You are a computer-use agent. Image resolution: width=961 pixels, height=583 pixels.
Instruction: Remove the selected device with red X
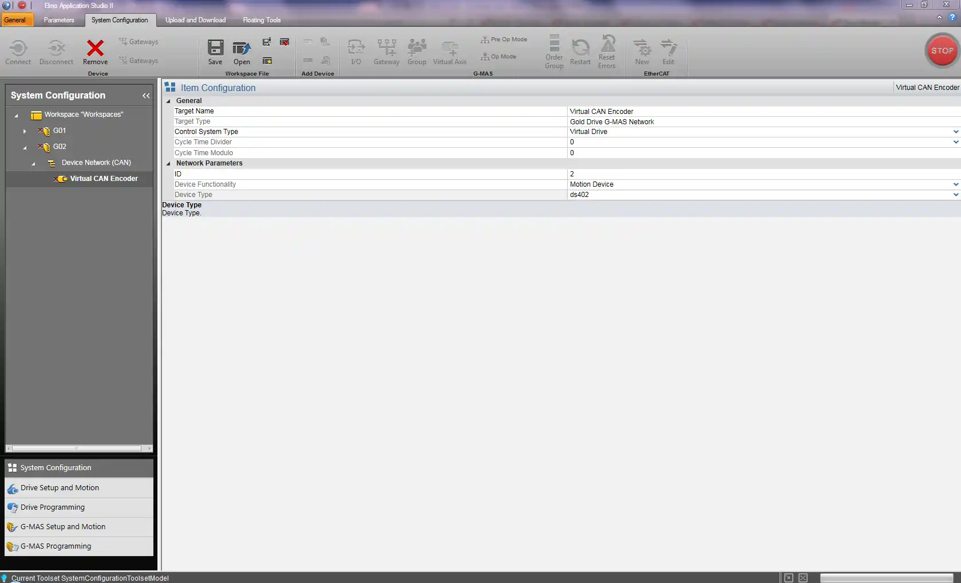pyautogui.click(x=95, y=52)
